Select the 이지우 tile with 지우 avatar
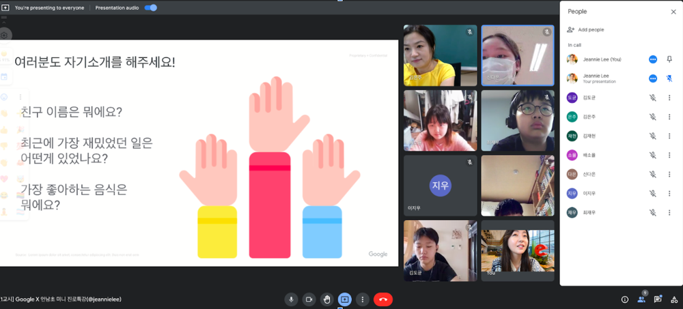683x309 pixels. coord(441,186)
